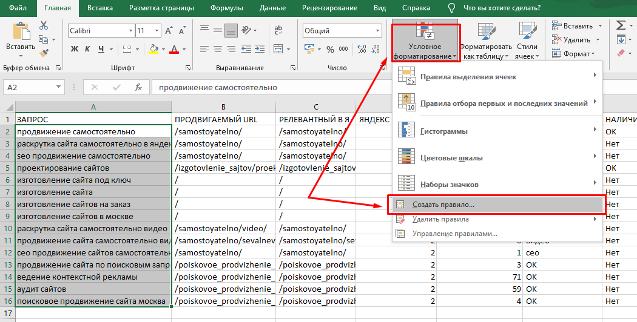The height and width of the screenshot is (322, 637).
Task: Choose Управление правилами menu item
Action: pos(497,234)
